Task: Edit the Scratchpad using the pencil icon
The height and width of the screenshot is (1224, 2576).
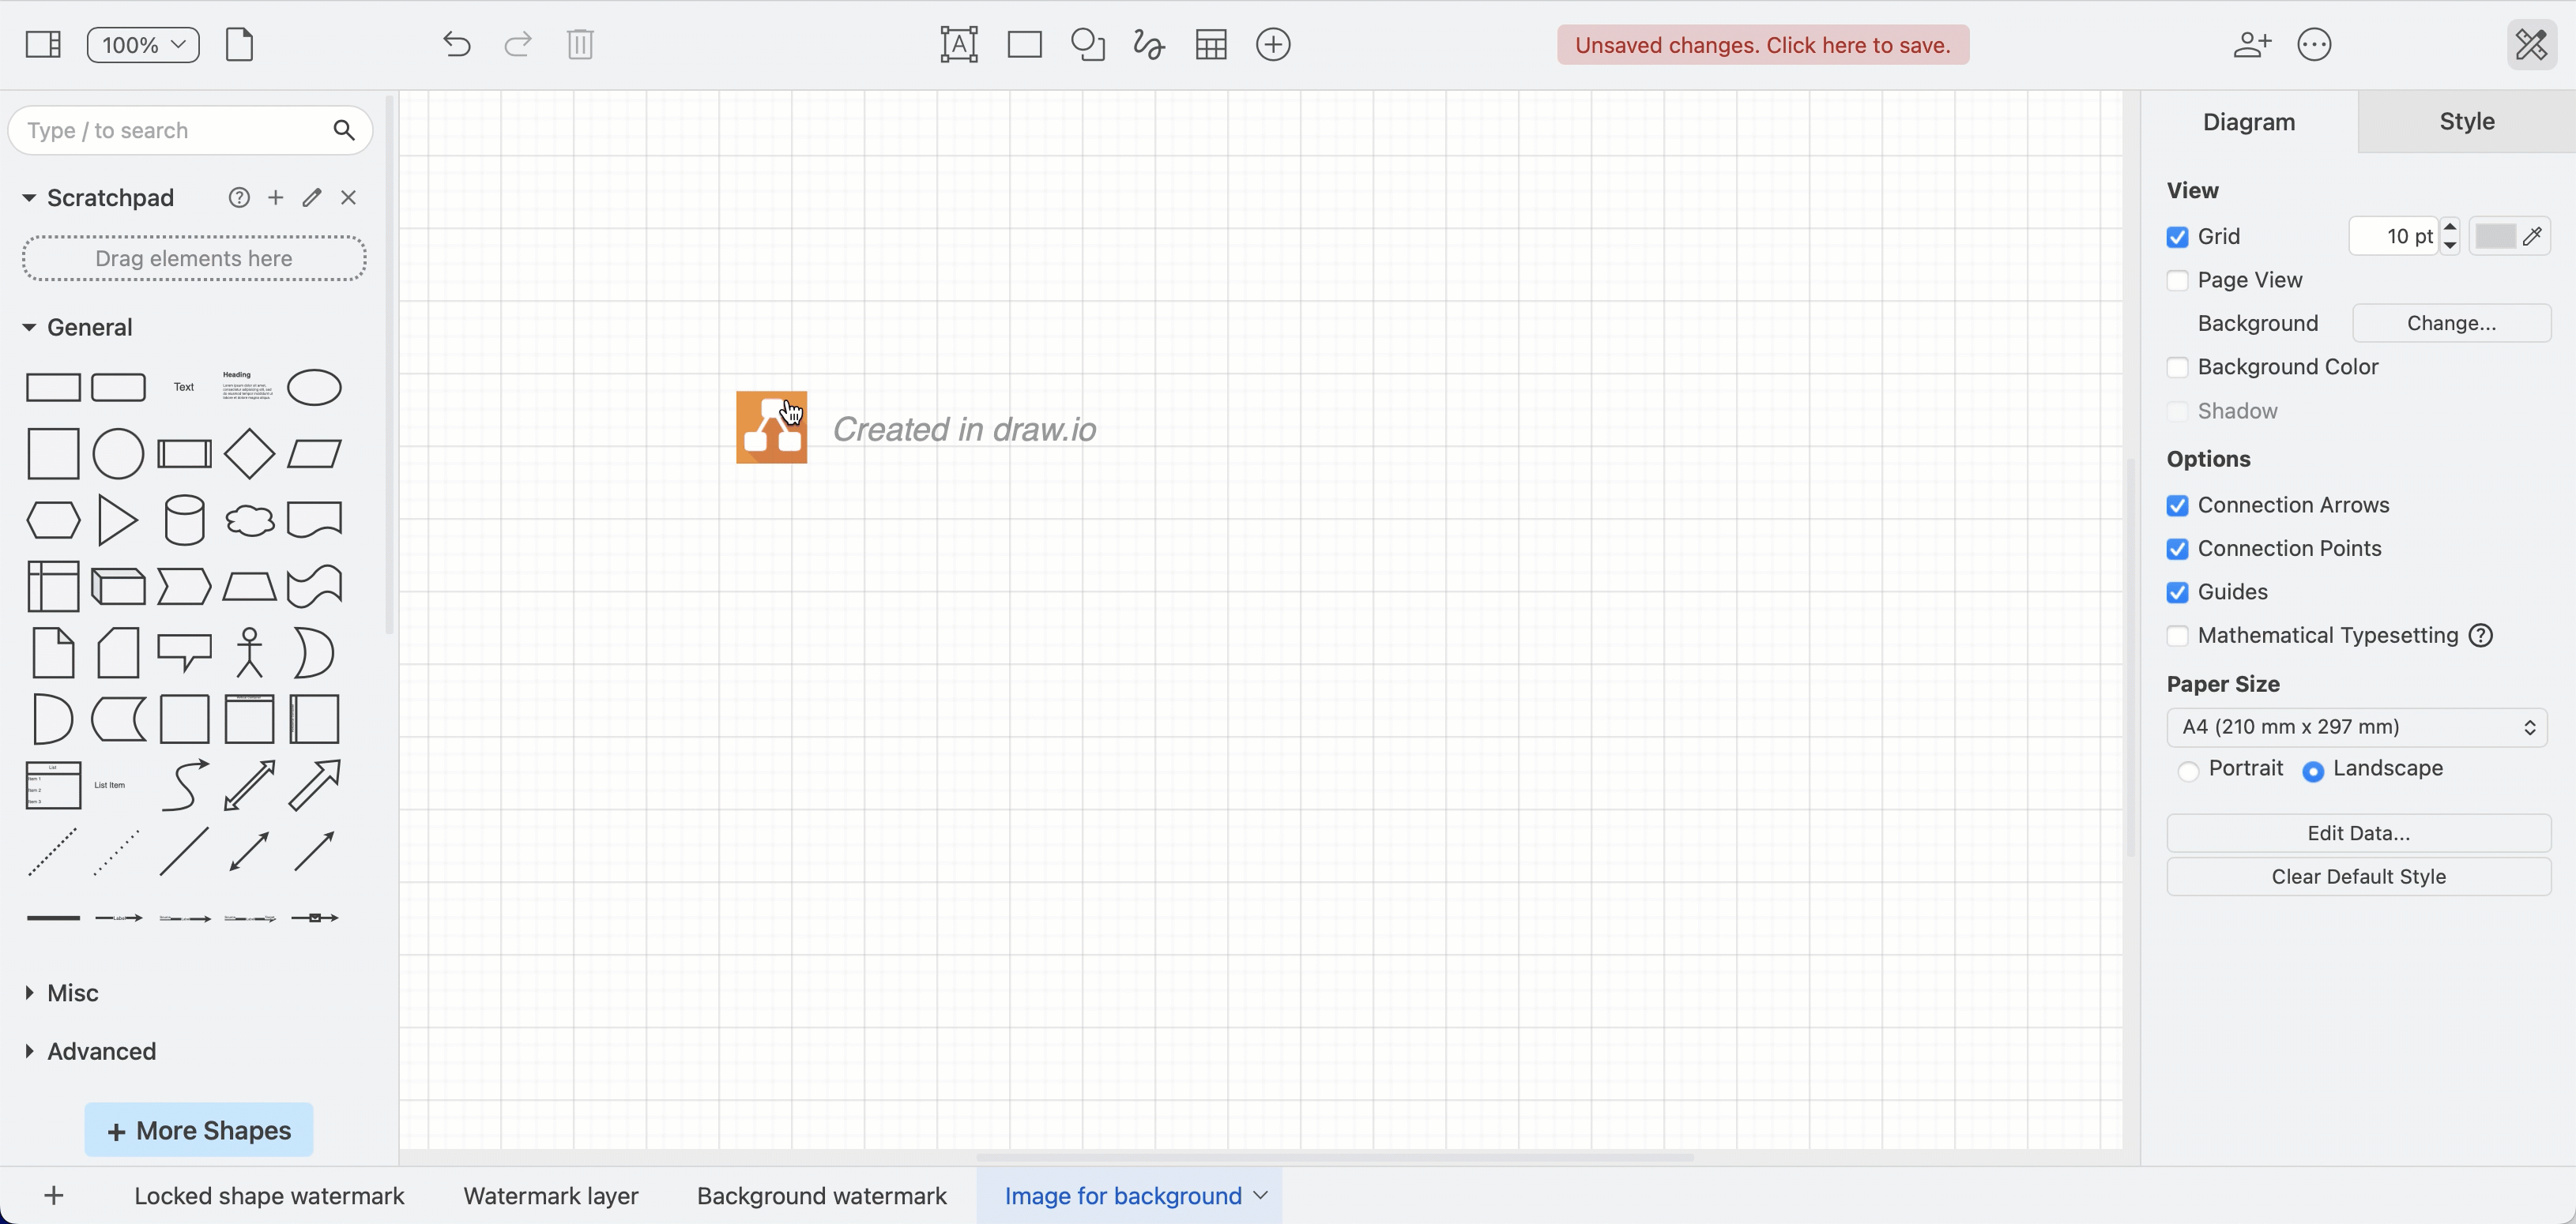Action: [x=311, y=197]
